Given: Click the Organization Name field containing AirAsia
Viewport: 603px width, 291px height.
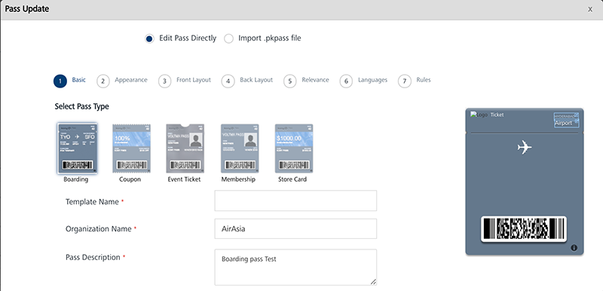Looking at the screenshot, I should click(295, 228).
